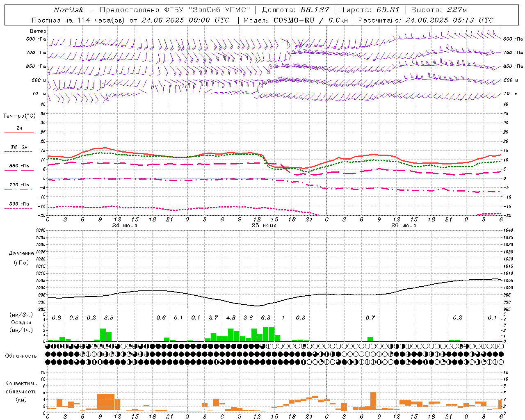Screen dimensions: 525x420
Task: Click the 'Тем-ра(°C)' temperature panel label
Action: [19, 116]
